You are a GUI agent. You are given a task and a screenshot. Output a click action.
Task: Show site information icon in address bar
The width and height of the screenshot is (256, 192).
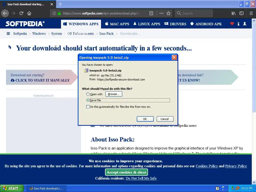point(54,13)
